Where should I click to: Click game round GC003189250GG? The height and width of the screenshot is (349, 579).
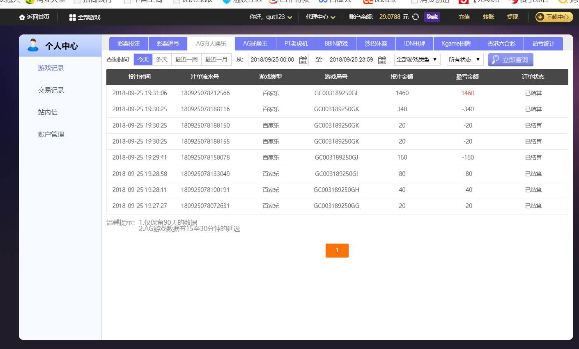tap(336, 206)
